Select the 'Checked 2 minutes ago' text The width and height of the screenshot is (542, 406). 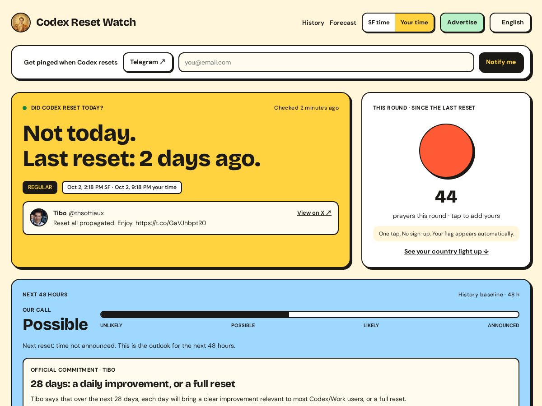[306, 108]
